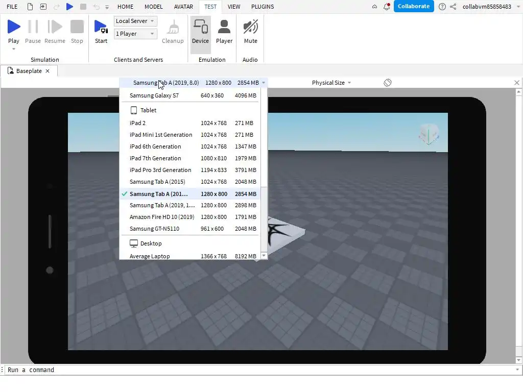
Task: Choose Samsung GT-N5110 device
Action: click(x=190, y=229)
